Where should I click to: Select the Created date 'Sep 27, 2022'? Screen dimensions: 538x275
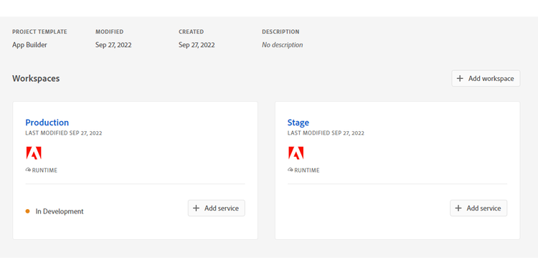(197, 45)
